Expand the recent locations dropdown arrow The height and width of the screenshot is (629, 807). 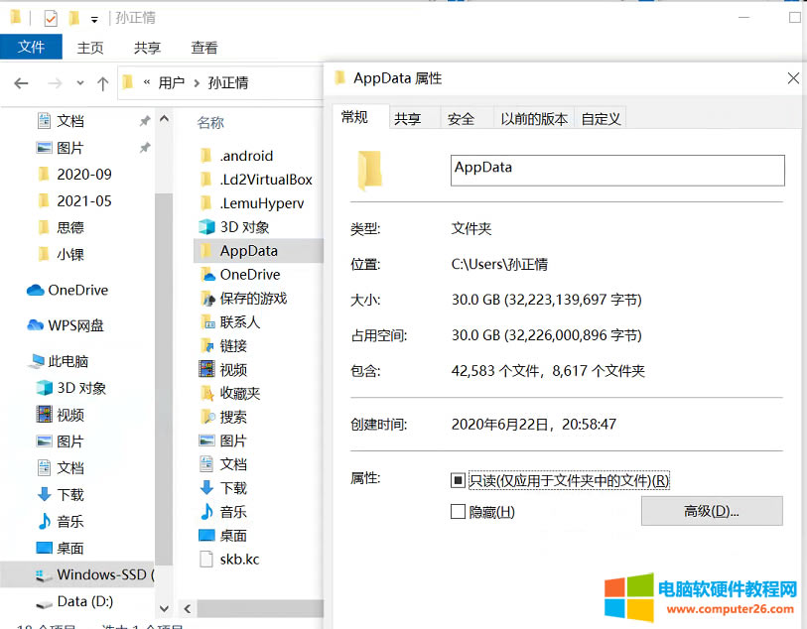point(78,83)
